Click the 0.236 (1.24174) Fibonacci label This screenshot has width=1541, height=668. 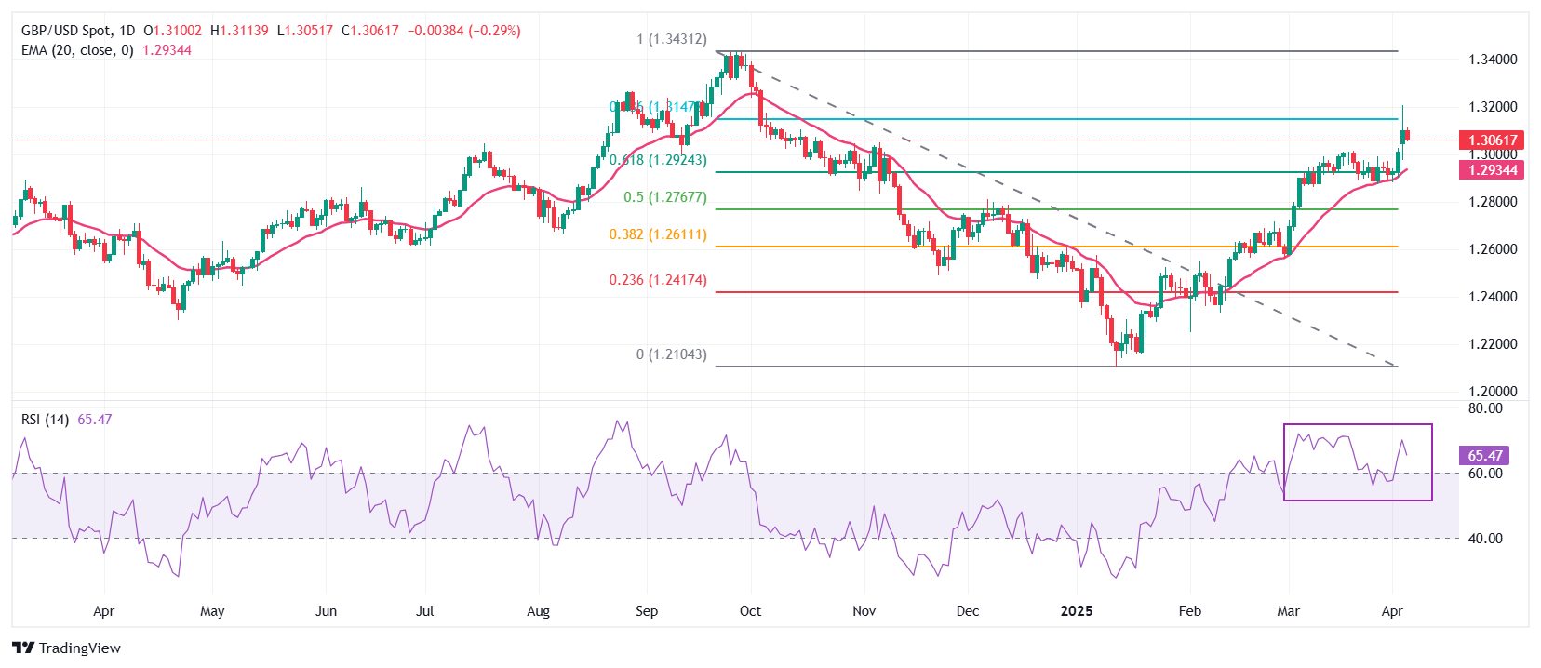tap(657, 280)
